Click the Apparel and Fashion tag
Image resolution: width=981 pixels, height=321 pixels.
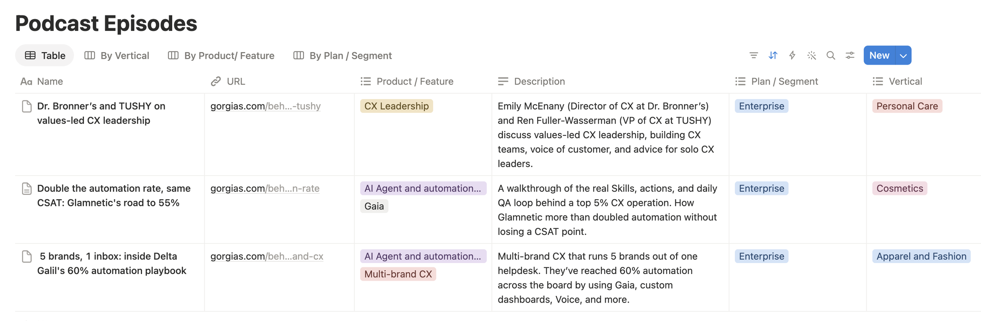pos(921,256)
